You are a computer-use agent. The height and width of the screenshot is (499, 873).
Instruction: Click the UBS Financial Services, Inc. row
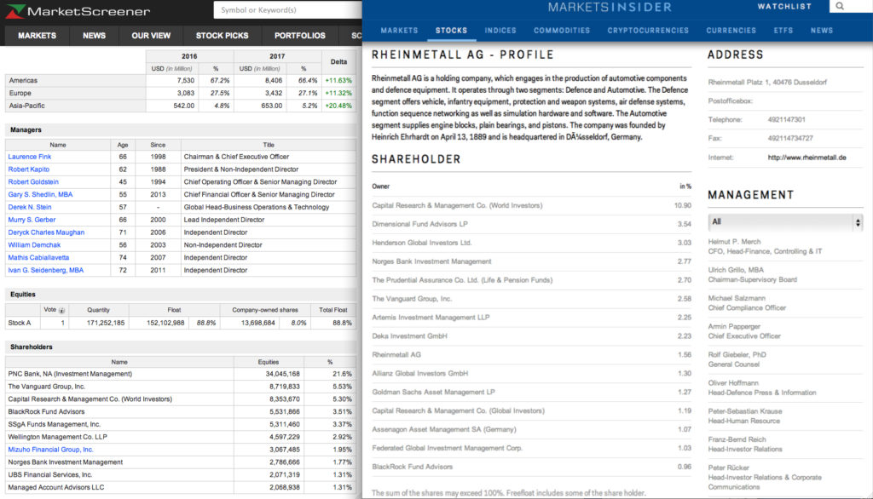pos(181,475)
